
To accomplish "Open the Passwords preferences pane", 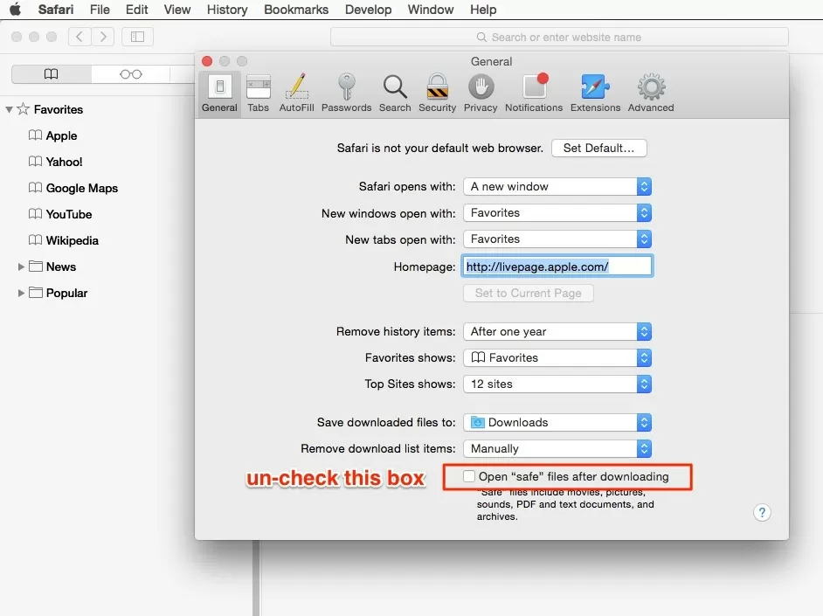I will pos(346,93).
